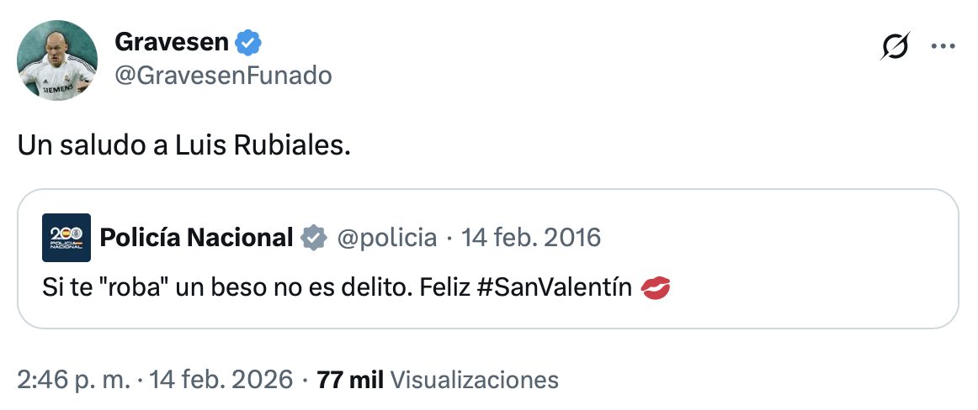
Task: Click the Visualizaciones label
Action: pyautogui.click(x=475, y=379)
